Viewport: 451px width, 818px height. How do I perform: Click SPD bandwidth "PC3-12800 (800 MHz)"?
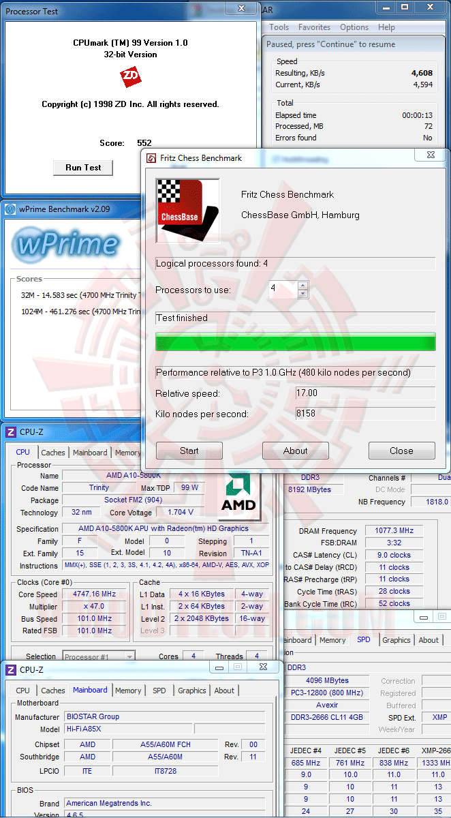click(x=328, y=693)
